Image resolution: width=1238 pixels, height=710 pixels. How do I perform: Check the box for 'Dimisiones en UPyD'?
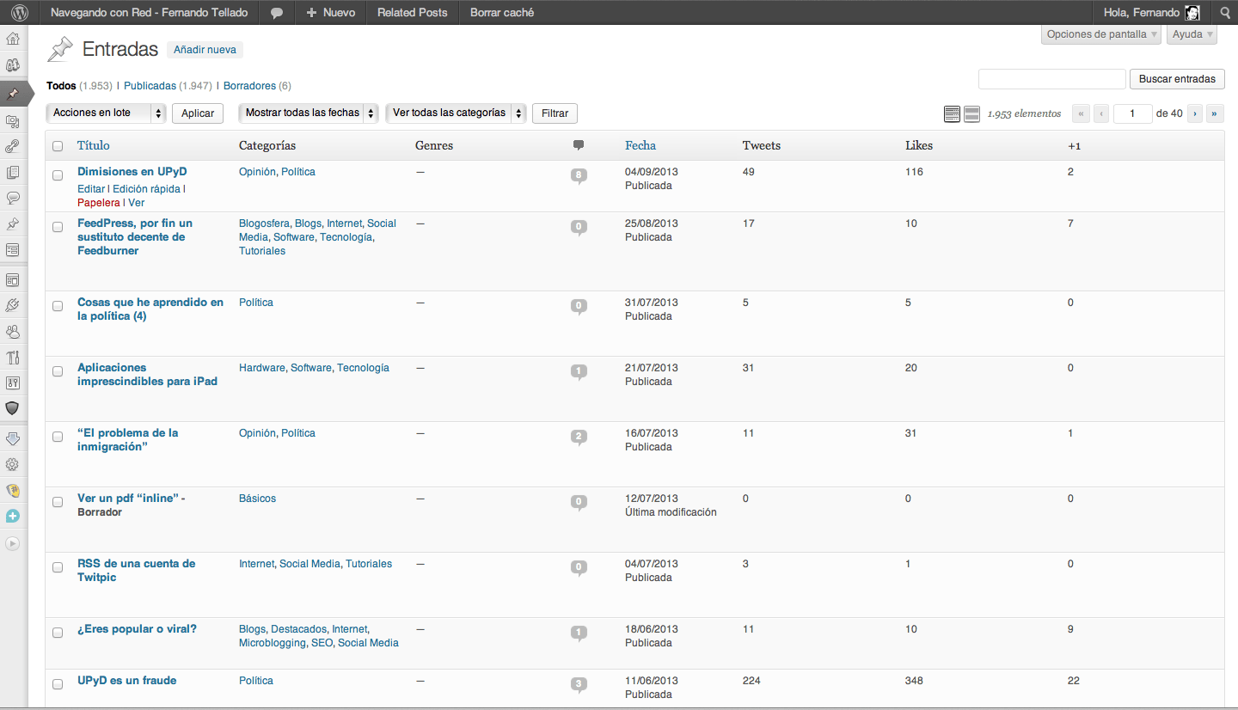coord(58,175)
